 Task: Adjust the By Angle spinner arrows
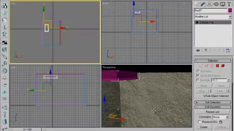pyautogui.click(x=228, y=80)
